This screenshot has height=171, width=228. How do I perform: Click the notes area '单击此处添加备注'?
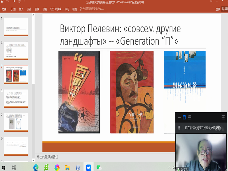(48, 157)
